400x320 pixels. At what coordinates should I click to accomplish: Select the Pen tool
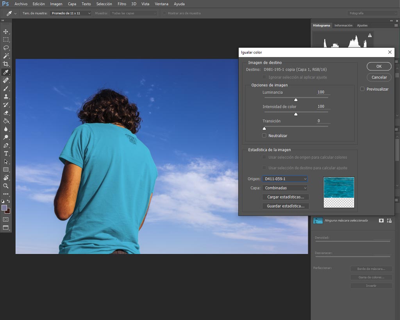5,145
